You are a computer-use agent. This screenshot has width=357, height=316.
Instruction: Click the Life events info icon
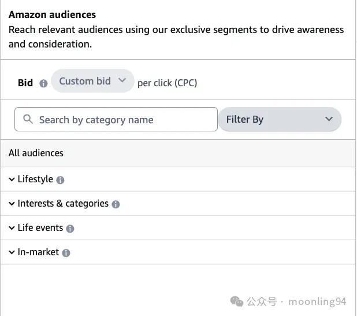click(70, 229)
